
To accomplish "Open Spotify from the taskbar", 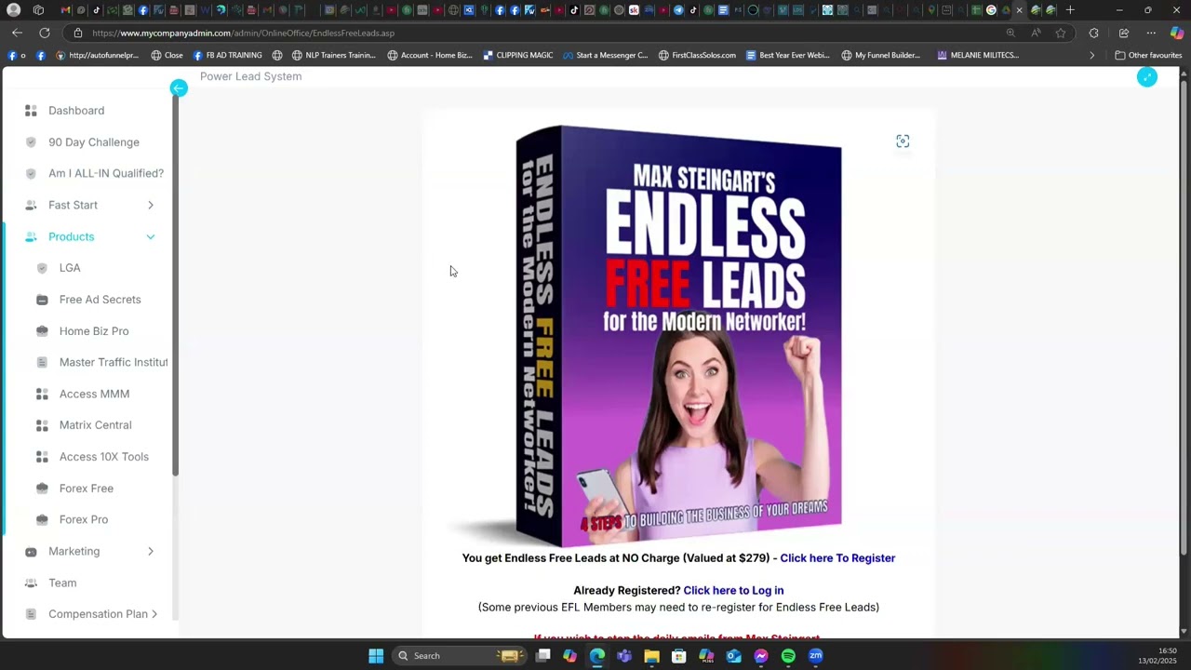I will click(x=788, y=656).
